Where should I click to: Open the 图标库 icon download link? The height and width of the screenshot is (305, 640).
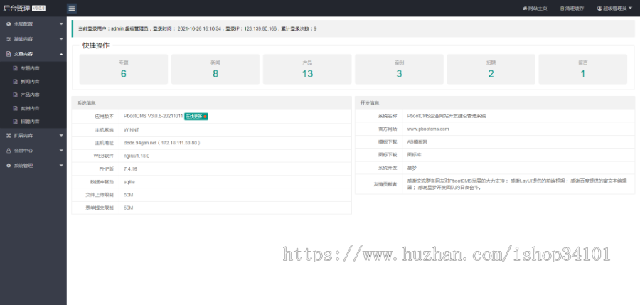(413, 155)
